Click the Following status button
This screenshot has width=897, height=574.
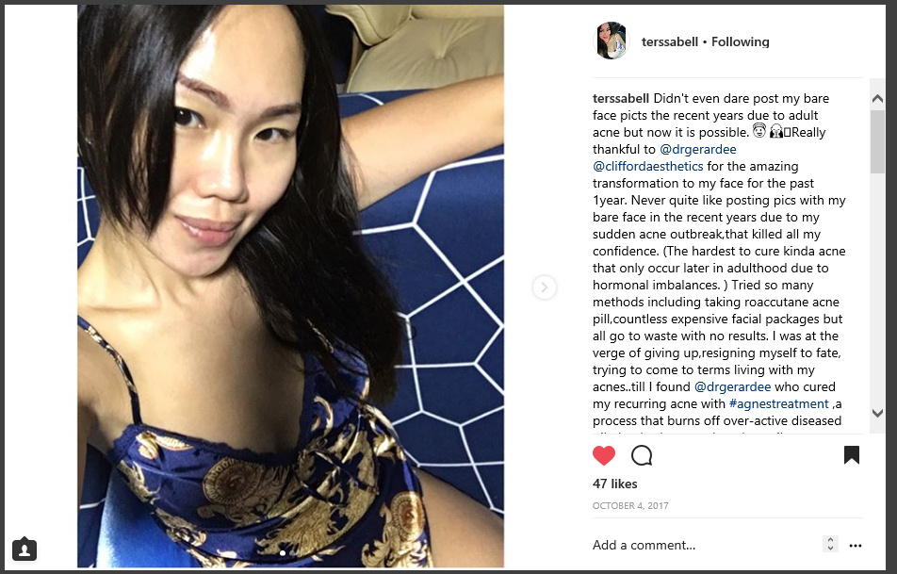741,41
